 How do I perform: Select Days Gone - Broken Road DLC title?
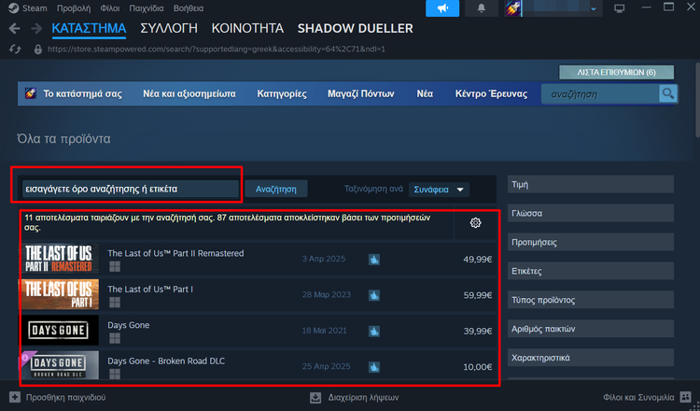click(x=166, y=361)
